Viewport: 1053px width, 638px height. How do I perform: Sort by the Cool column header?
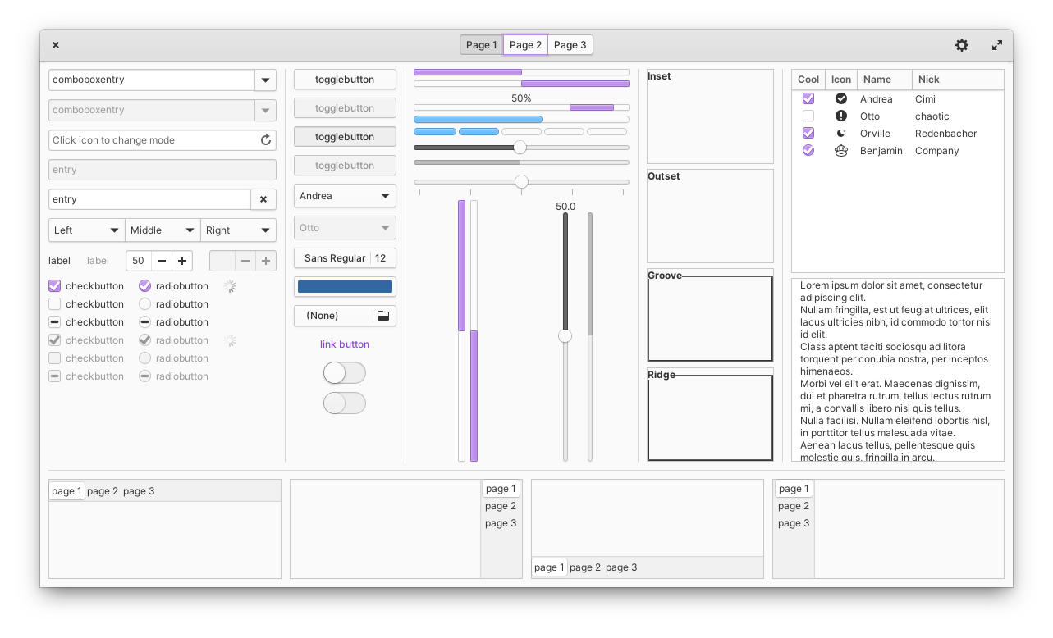[x=808, y=80]
